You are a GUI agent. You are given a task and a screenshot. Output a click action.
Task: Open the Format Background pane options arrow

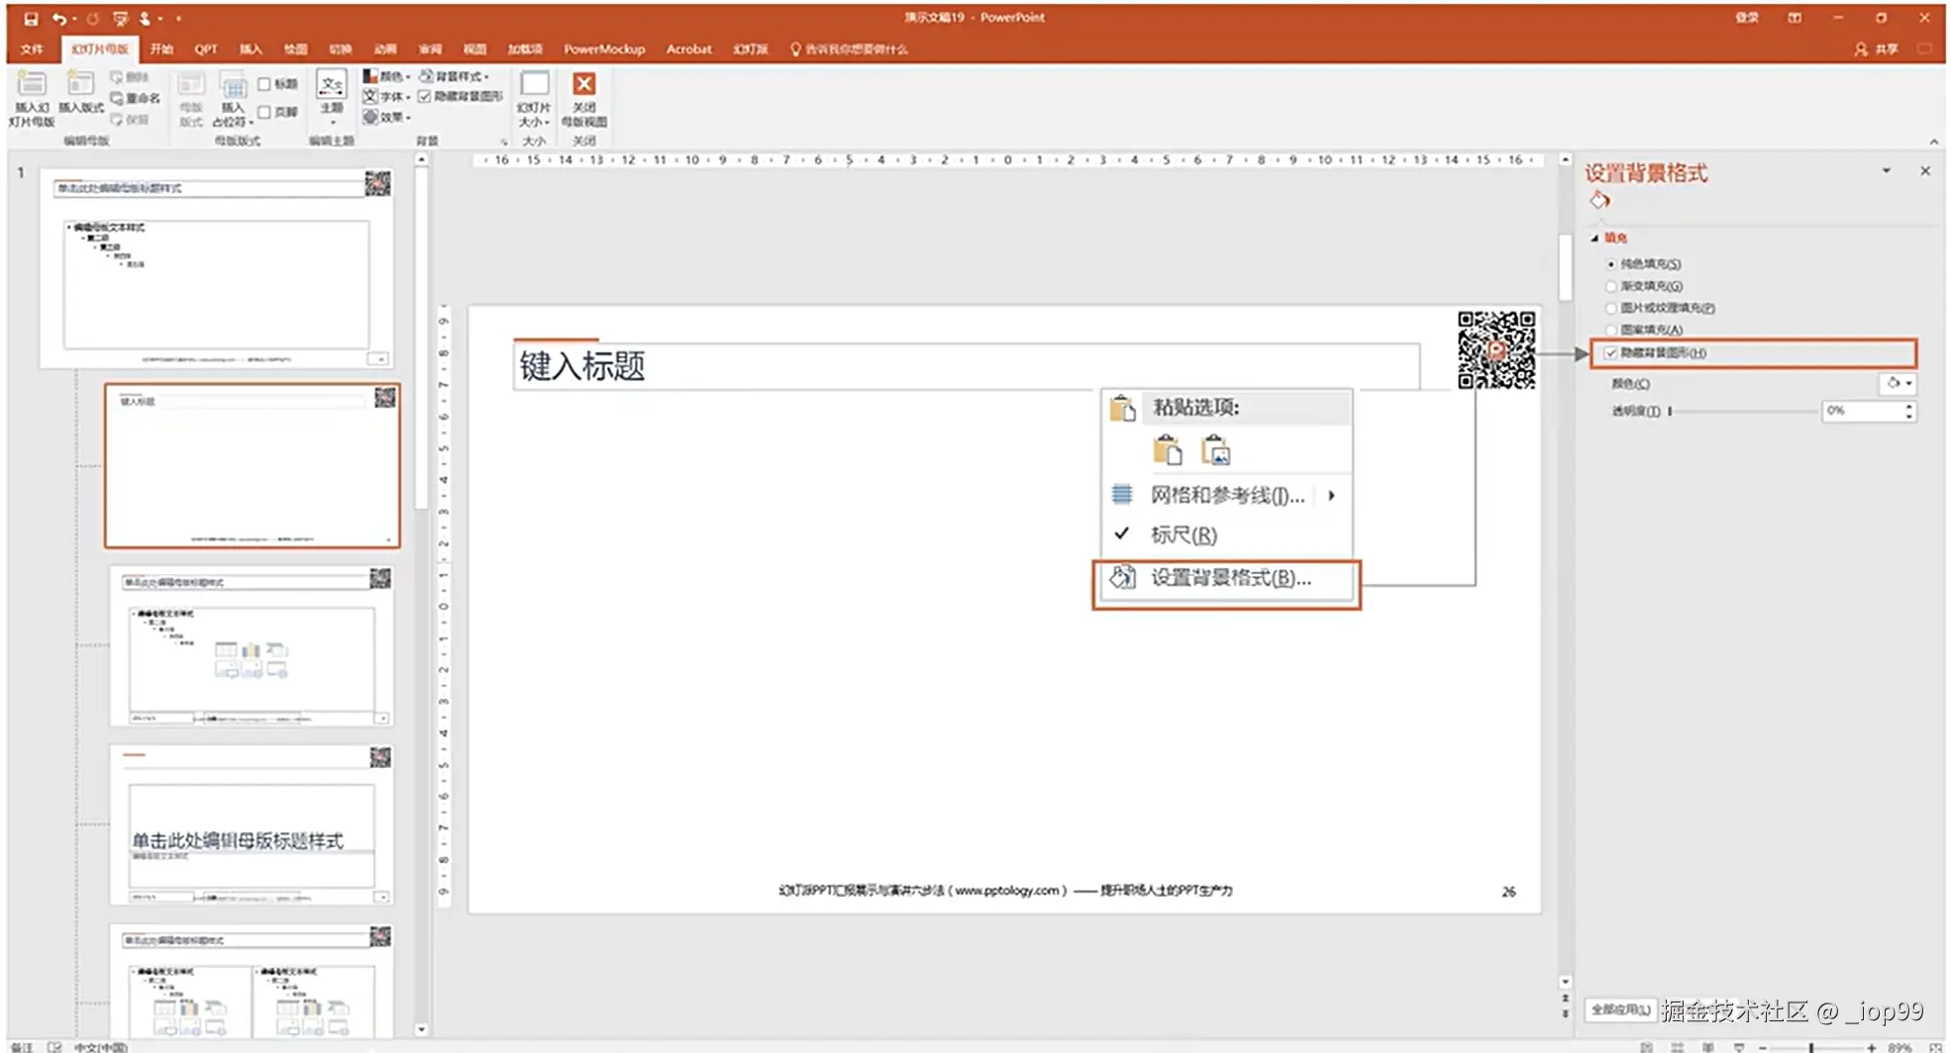click(1886, 171)
